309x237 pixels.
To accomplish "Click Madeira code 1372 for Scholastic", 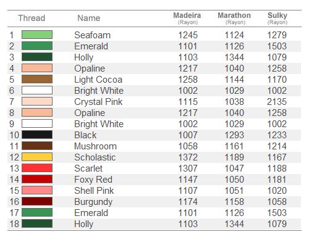I will point(188,157).
